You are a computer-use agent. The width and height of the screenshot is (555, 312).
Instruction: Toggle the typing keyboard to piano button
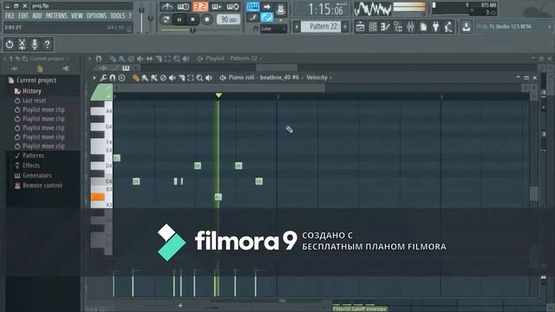(x=252, y=6)
